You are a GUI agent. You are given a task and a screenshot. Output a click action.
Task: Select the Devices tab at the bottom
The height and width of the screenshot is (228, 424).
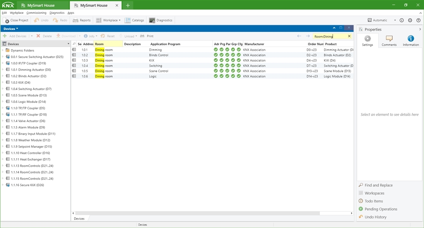pos(79,218)
